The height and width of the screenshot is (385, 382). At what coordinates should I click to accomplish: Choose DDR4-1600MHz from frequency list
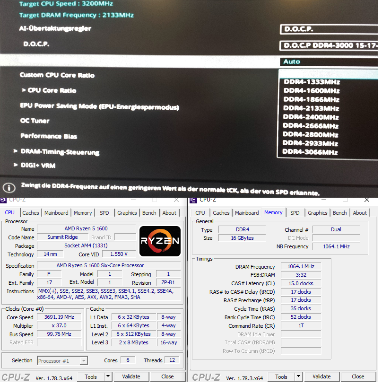pos(312,91)
